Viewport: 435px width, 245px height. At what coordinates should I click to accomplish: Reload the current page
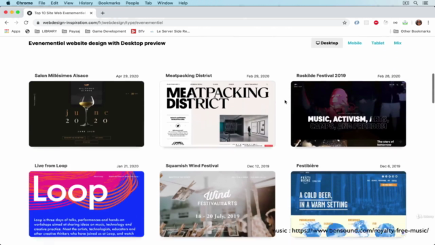[26, 22]
